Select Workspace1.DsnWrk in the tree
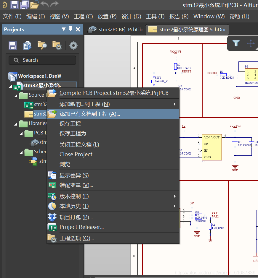Viewport: 258px width, 278px height. coord(39,76)
